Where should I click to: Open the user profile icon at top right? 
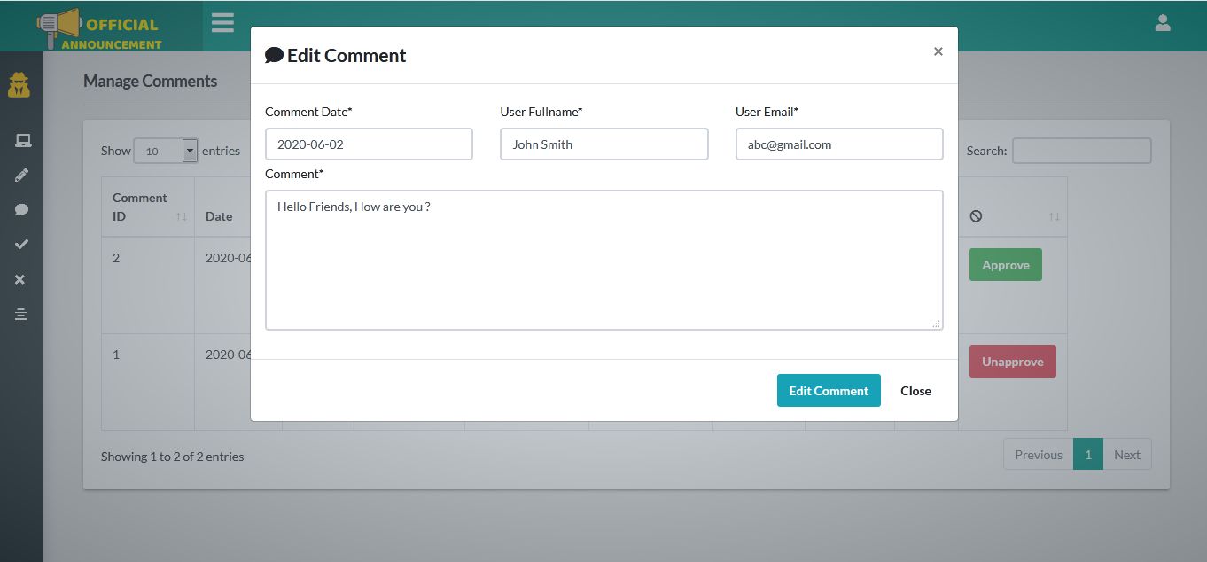click(1162, 22)
